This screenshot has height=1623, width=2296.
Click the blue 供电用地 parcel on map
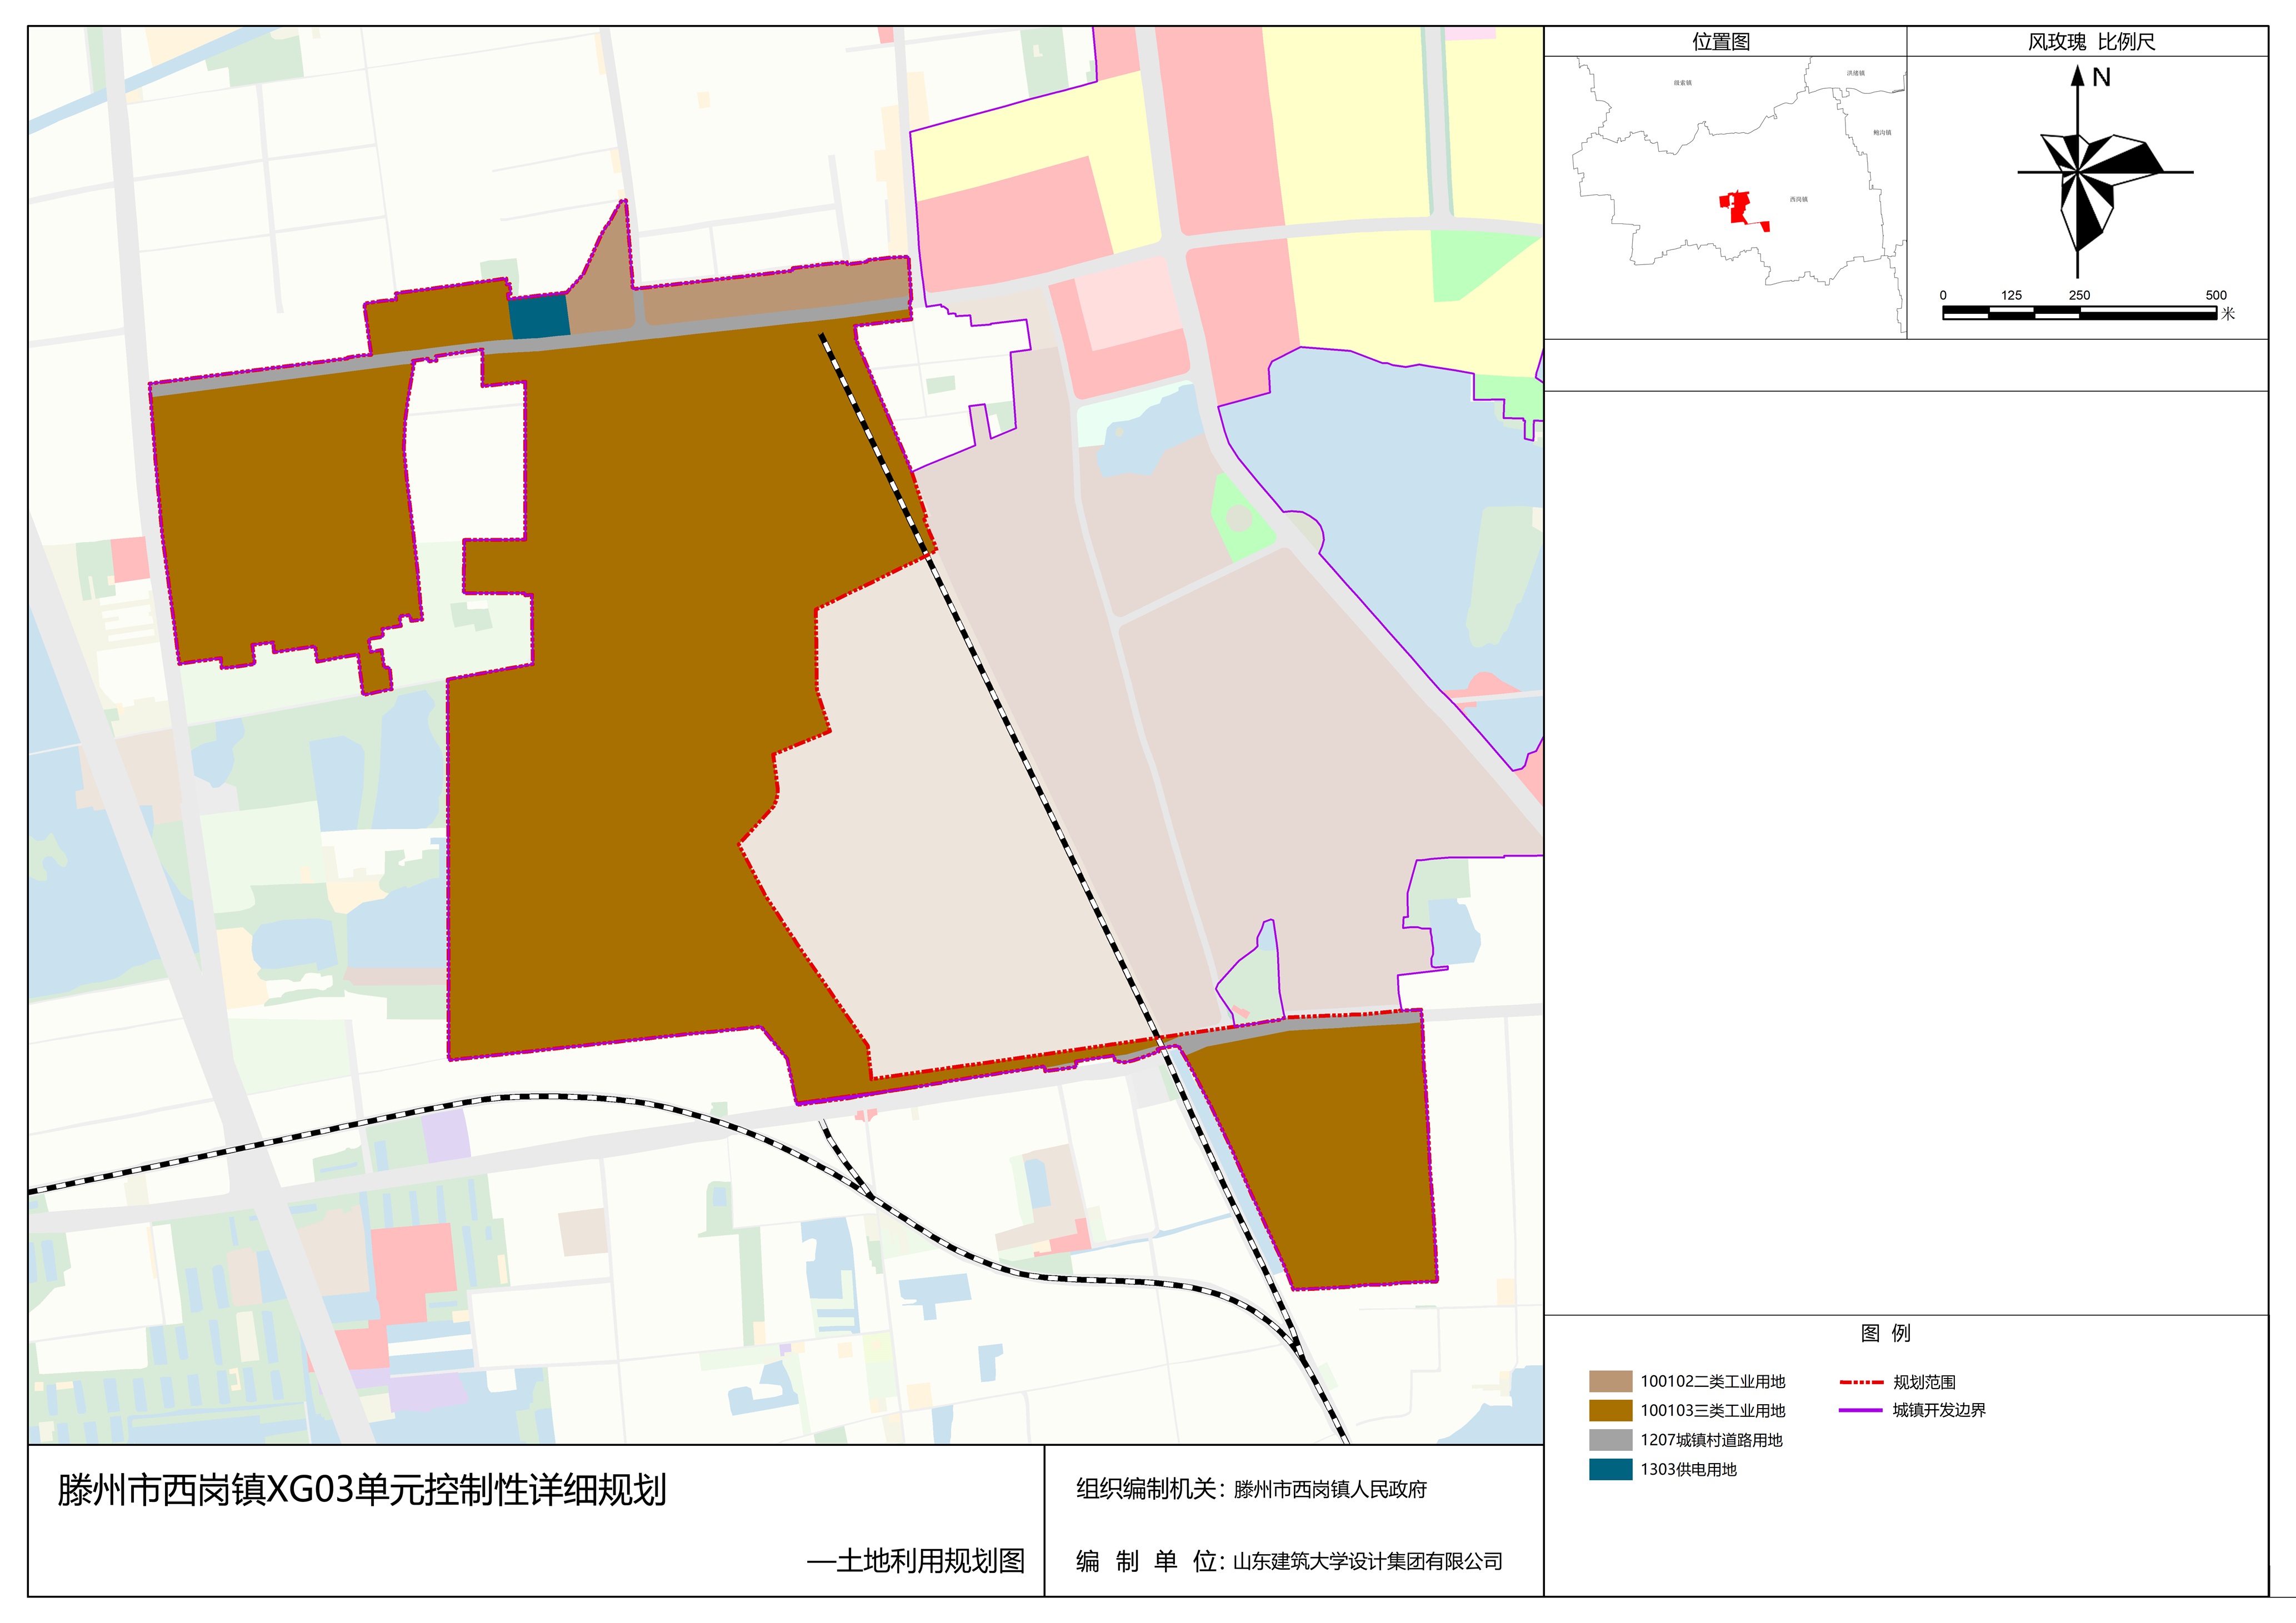click(x=539, y=317)
